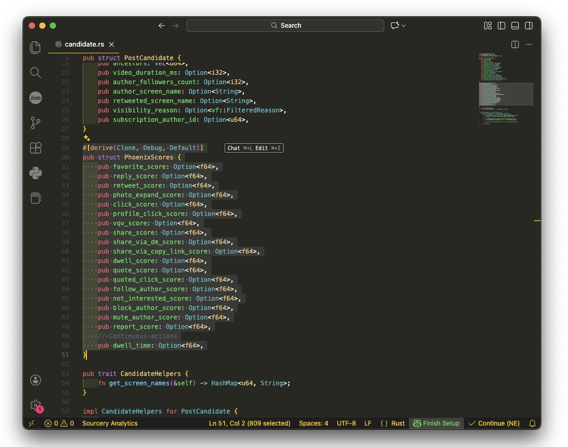Image resolution: width=568 pixels, height=447 pixels.
Task: Click the sticky line 'pub struct PostCandidate {'
Action: pyautogui.click(x=131, y=58)
